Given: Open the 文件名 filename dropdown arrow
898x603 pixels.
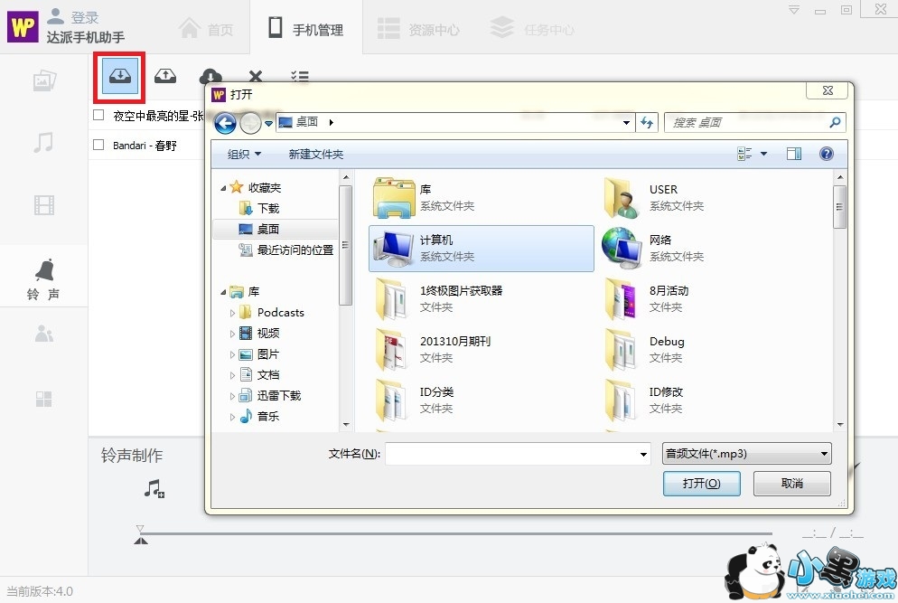Looking at the screenshot, I should click(x=643, y=454).
